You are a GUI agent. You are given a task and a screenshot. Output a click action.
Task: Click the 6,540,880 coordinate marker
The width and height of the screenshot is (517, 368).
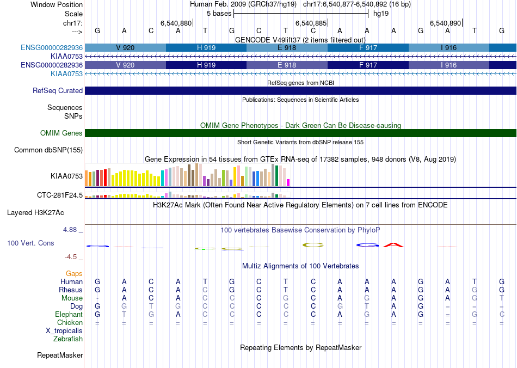176,23
